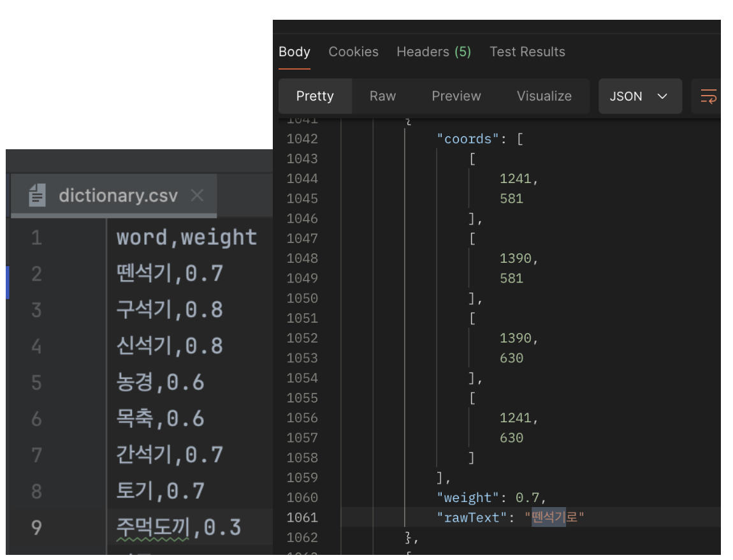The image size is (733, 560).
Task: Click the value 581 on line 1045
Action: [x=511, y=198]
